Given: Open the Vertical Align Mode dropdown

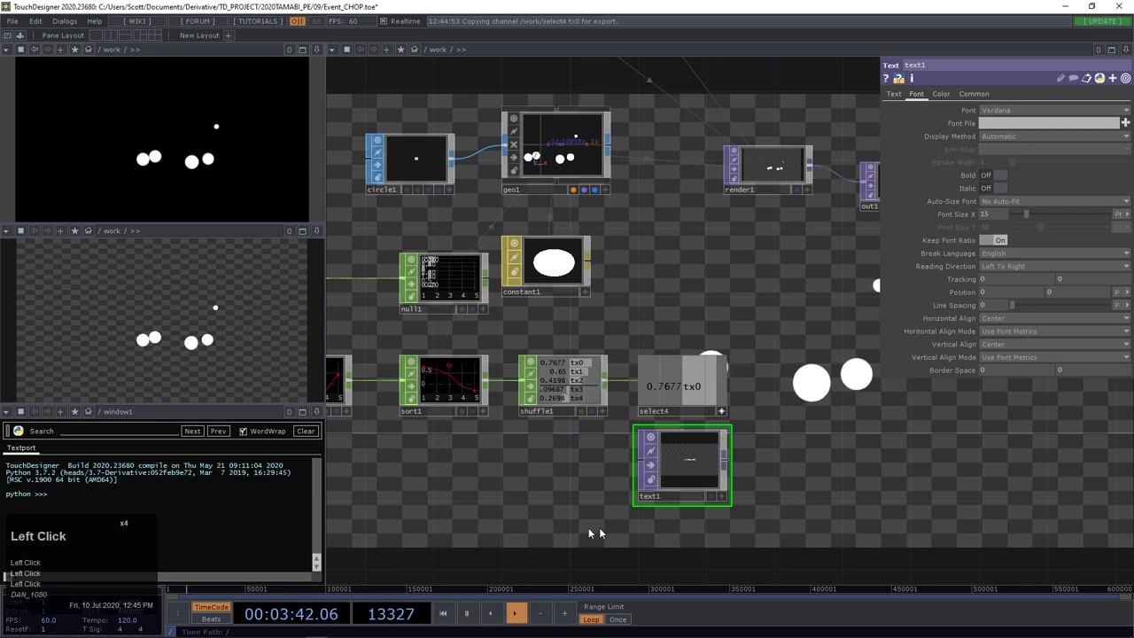Looking at the screenshot, I should (1054, 357).
